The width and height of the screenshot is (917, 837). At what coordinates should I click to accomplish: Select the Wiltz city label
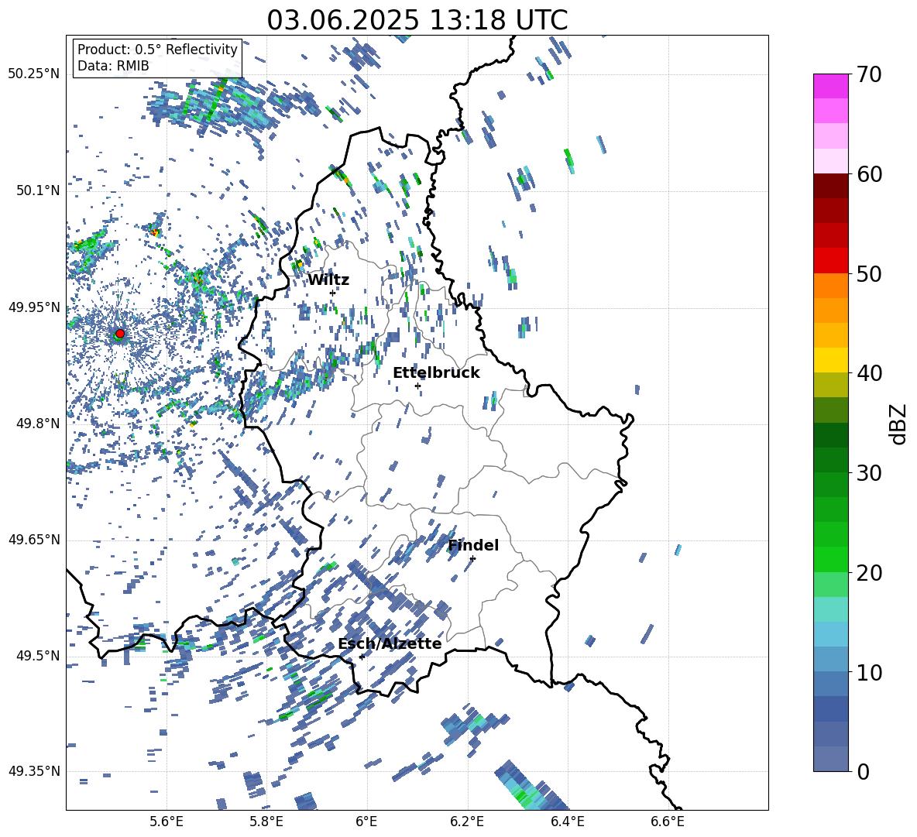328,280
